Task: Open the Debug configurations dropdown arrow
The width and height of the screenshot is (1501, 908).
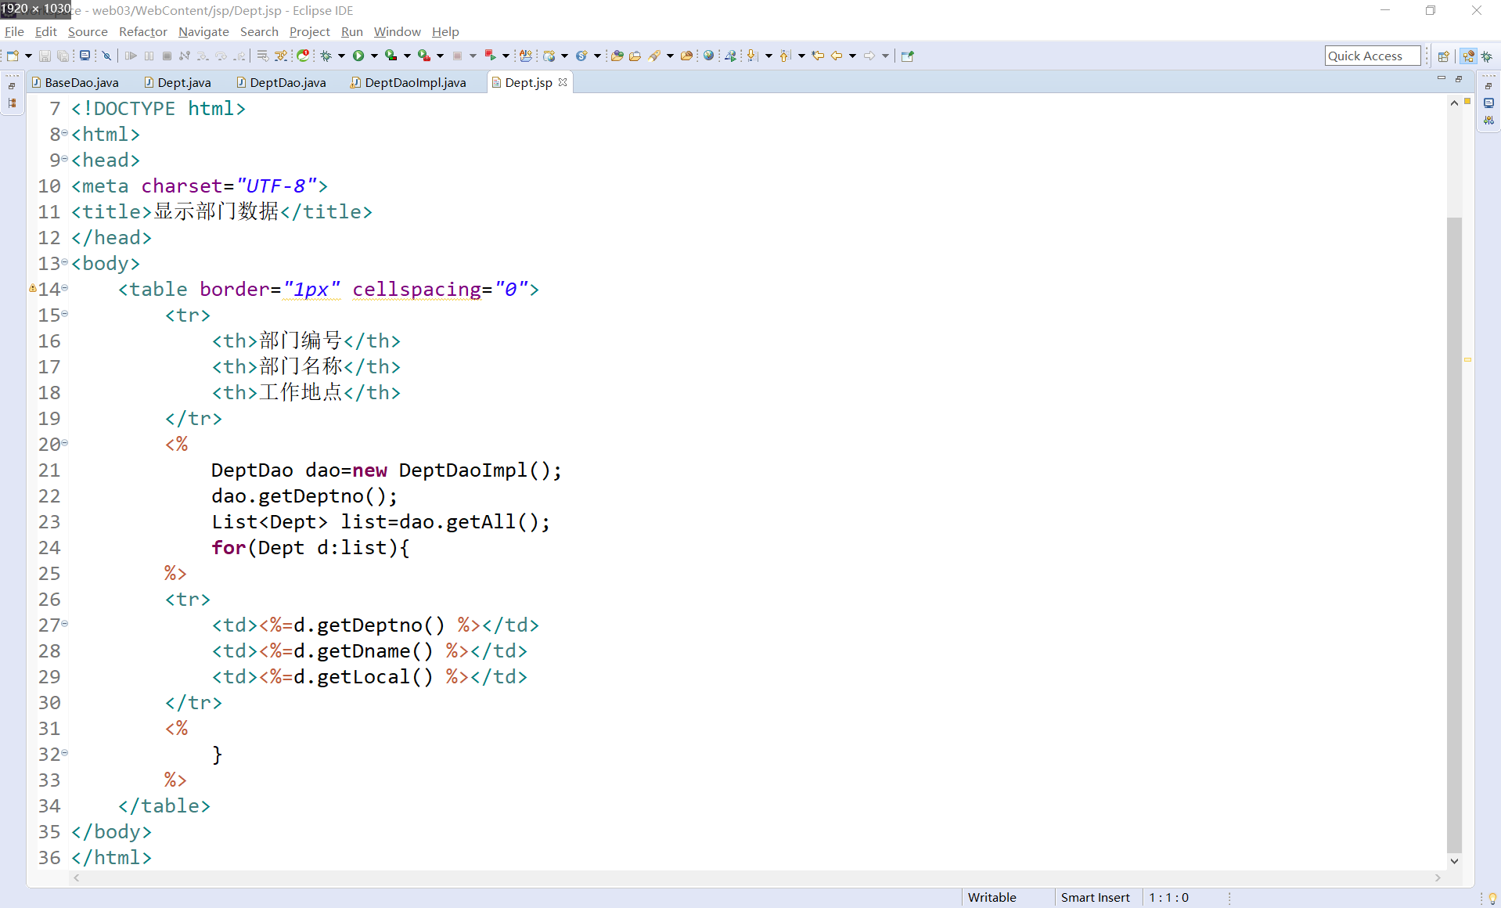Action: (341, 56)
